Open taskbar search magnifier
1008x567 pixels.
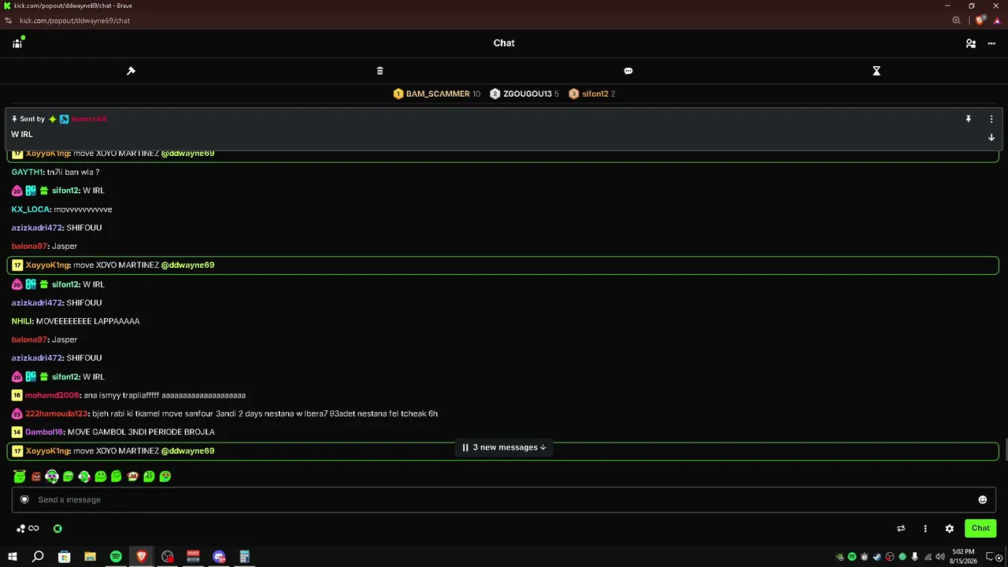point(38,557)
